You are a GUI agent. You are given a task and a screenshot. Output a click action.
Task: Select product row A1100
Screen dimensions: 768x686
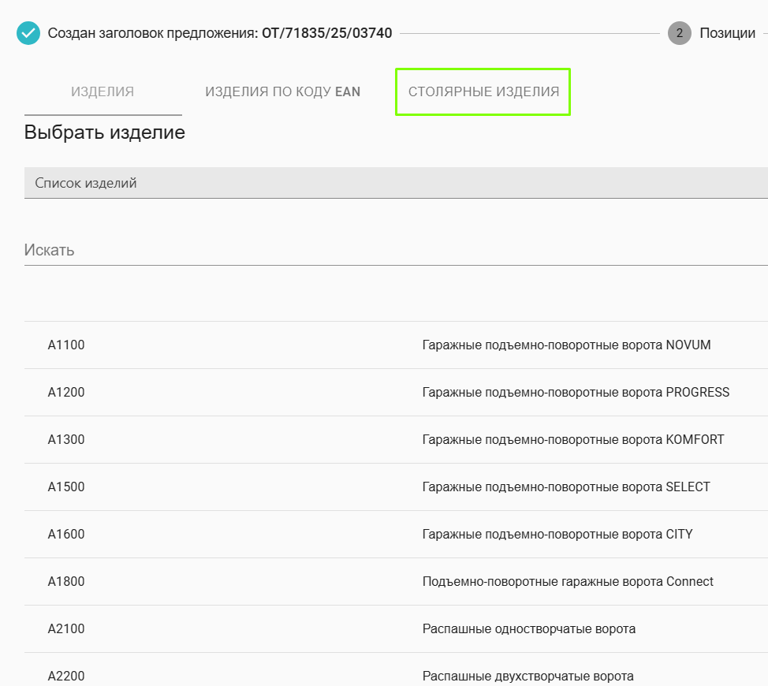66,345
